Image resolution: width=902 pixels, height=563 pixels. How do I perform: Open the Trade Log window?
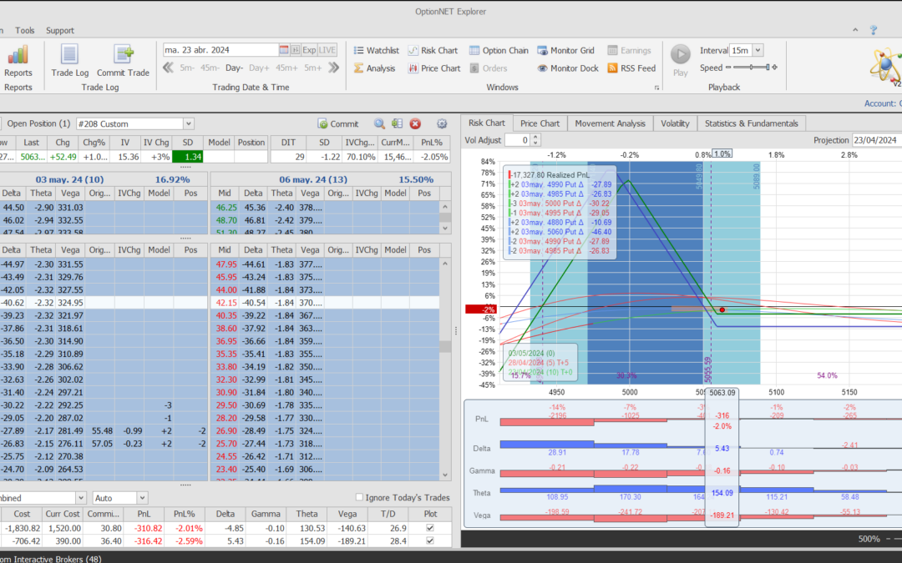(x=70, y=56)
